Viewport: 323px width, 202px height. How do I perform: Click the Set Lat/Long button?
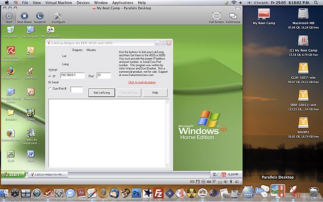click(129, 93)
